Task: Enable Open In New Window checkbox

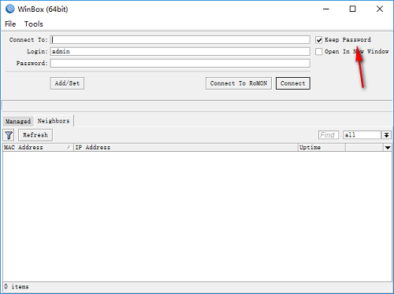Action: coord(318,52)
